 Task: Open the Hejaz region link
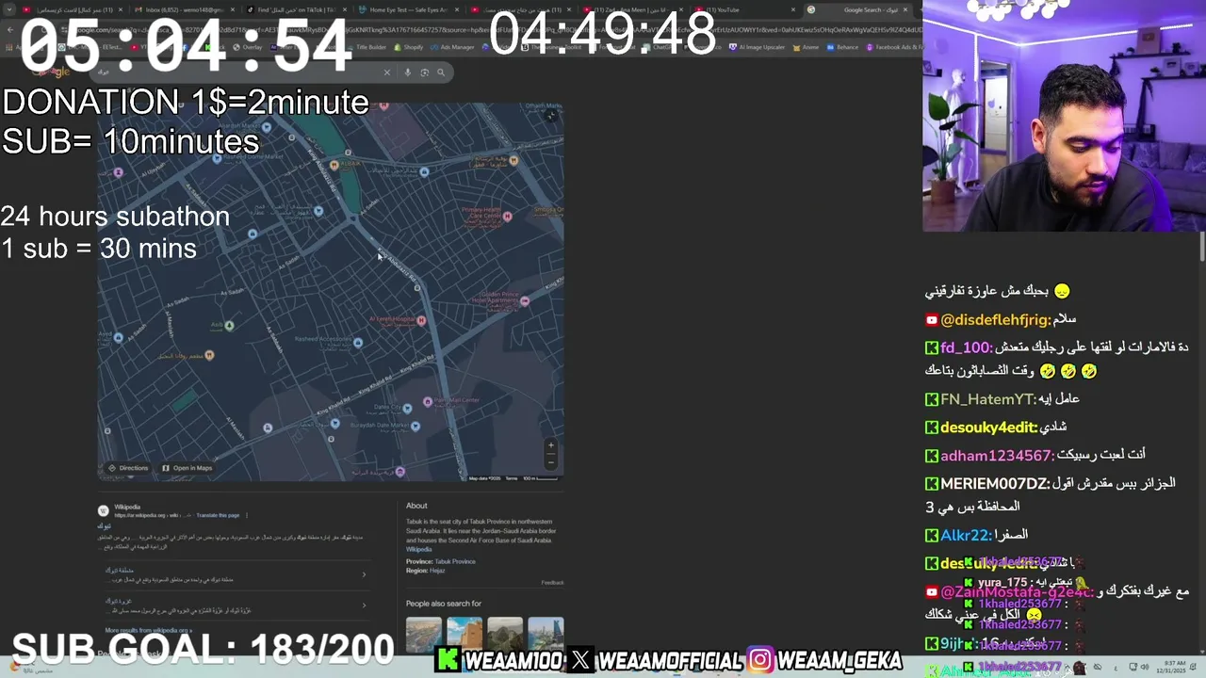[437, 571]
